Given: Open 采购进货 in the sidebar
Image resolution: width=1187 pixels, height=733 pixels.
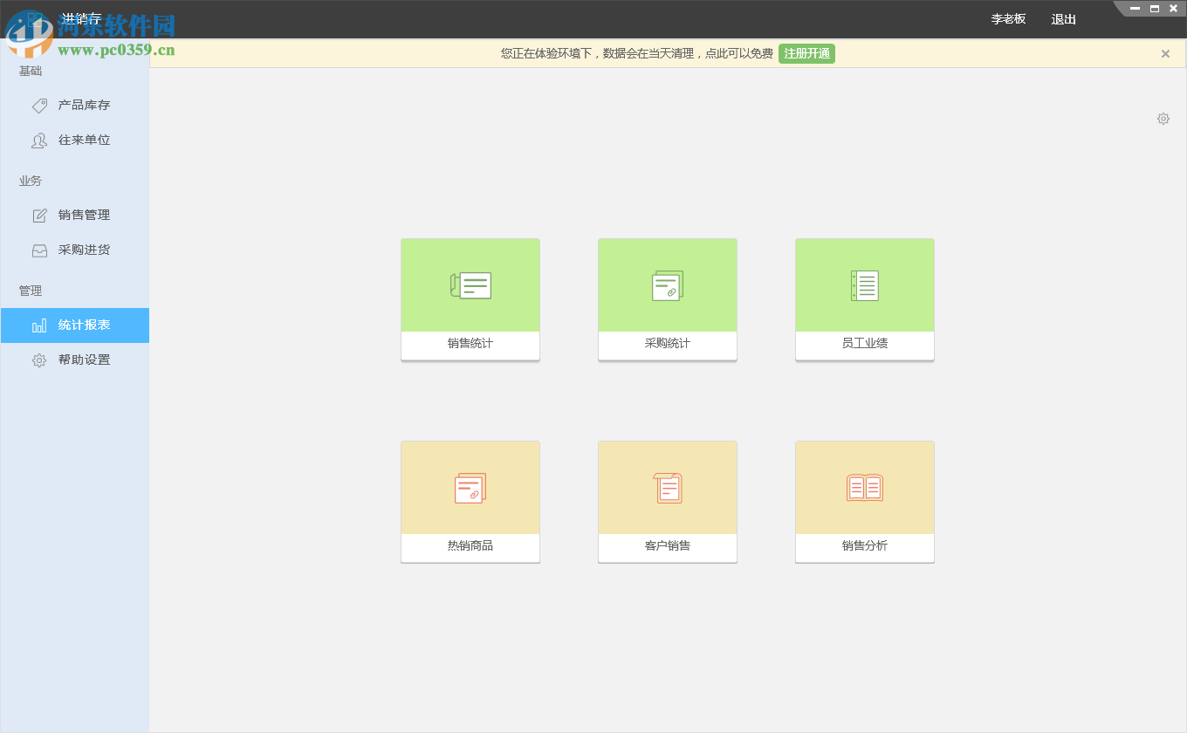Looking at the screenshot, I should [75, 250].
